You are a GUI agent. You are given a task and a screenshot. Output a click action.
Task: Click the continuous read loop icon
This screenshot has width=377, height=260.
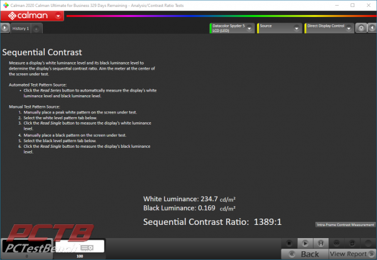pyautogui.click(x=336, y=242)
